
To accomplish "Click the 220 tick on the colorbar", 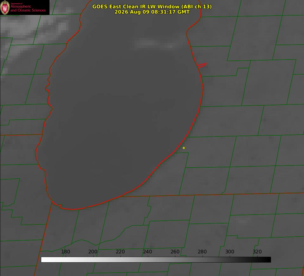I will 120,252.
